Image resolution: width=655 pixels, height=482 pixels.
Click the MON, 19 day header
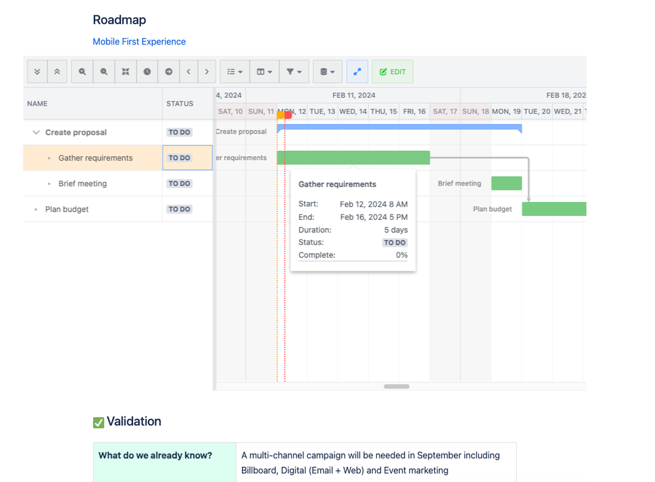pos(506,111)
